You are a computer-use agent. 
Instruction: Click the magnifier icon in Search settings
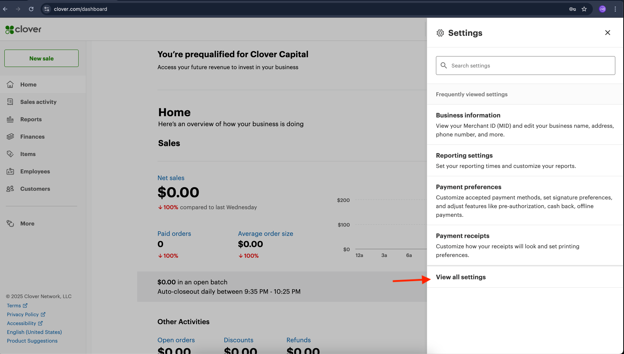pos(444,66)
